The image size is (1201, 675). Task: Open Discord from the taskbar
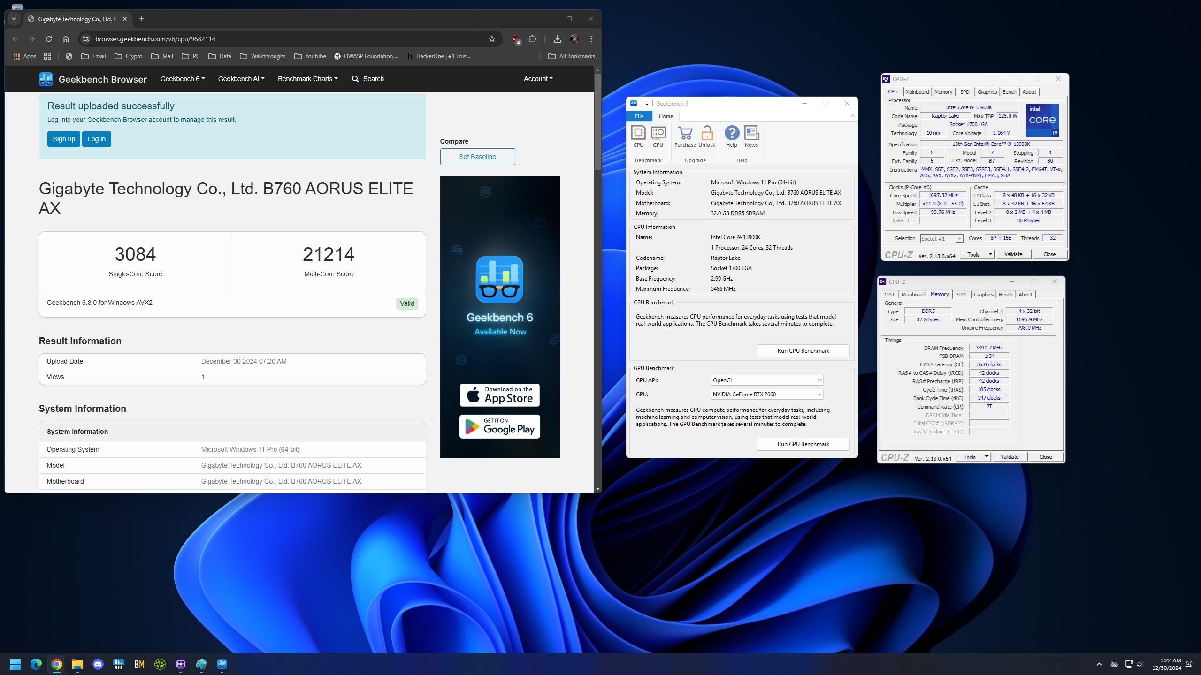click(98, 664)
